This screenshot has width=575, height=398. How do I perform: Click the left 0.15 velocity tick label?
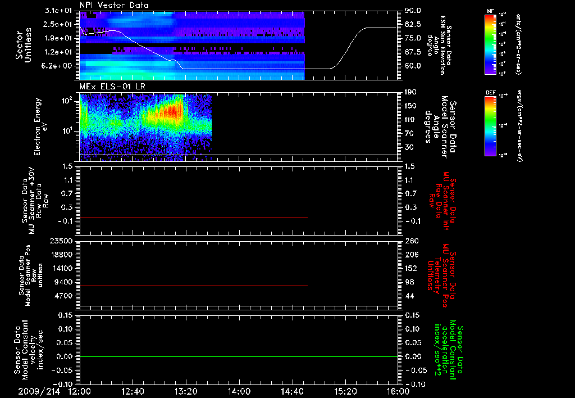(x=65, y=315)
